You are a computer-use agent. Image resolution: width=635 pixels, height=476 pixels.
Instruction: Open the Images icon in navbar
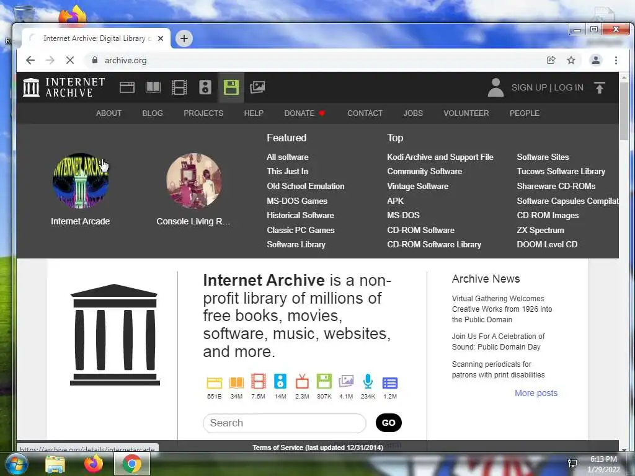click(257, 87)
